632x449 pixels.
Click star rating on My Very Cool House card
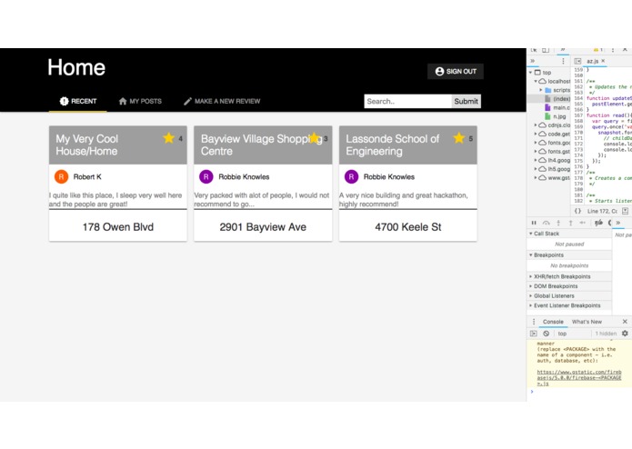[x=169, y=138]
